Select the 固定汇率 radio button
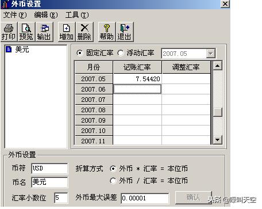The image size is (262, 209). point(79,53)
